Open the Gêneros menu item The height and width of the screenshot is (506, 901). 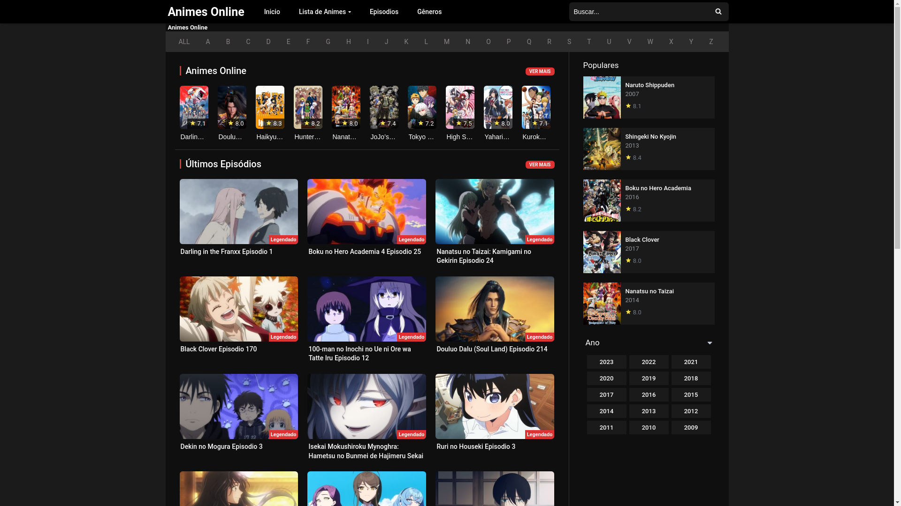coord(429,12)
